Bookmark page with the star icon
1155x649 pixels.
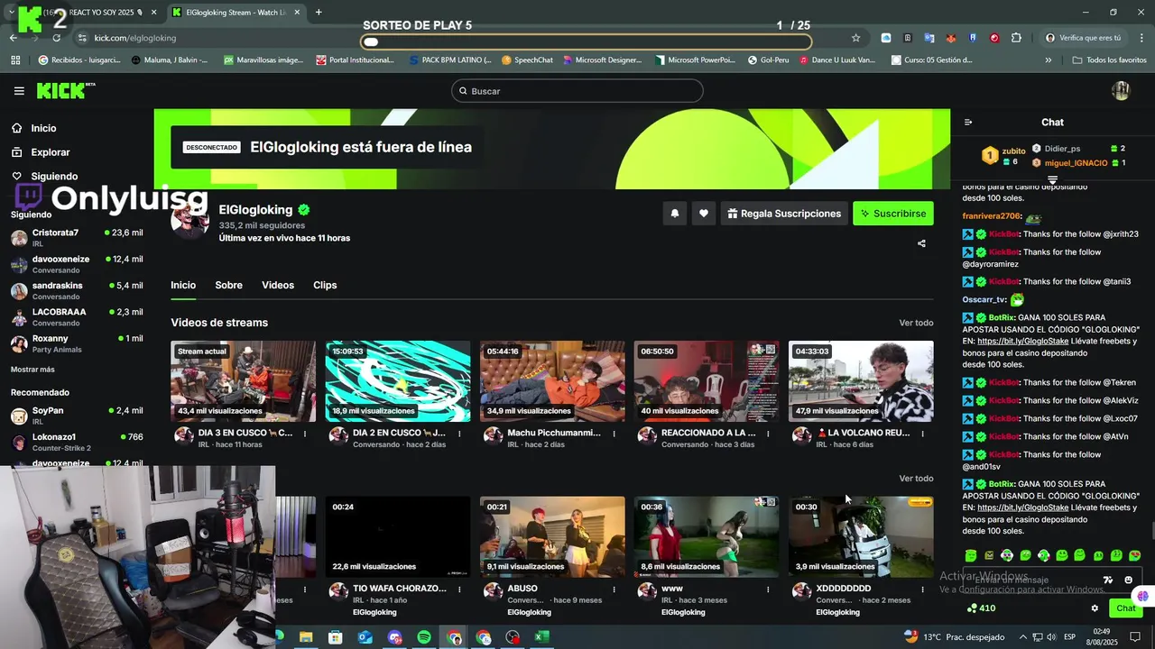[x=855, y=38]
